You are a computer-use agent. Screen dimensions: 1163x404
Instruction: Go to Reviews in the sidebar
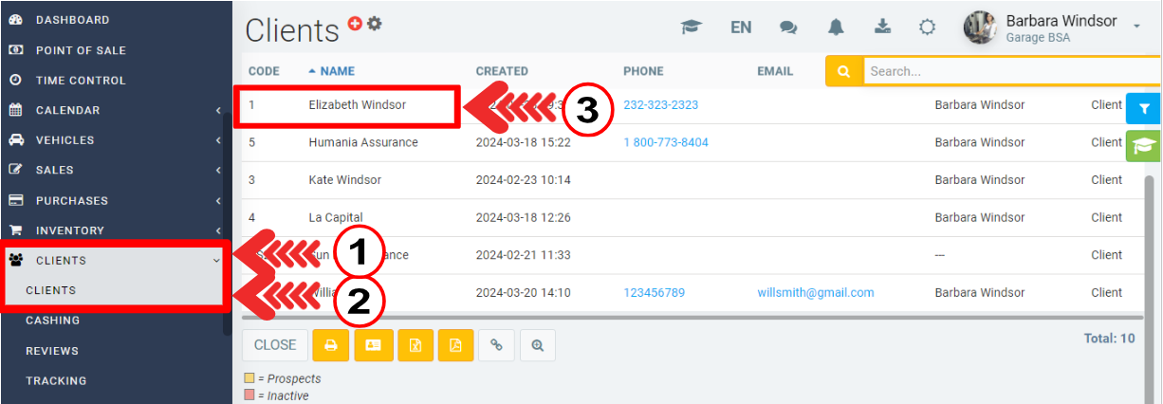coord(52,351)
